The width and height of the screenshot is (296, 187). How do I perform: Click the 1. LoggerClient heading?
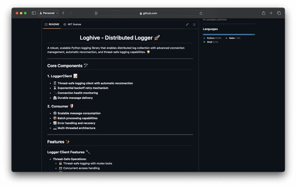[x=62, y=76]
